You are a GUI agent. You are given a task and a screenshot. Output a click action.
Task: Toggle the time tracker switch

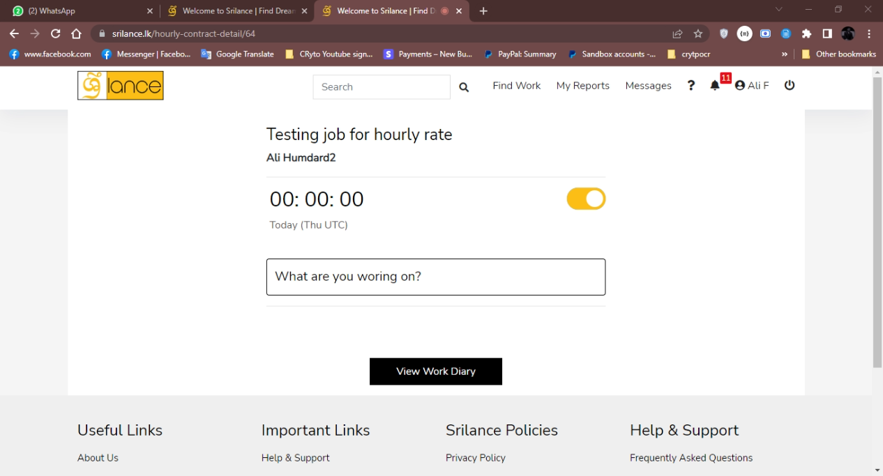[586, 199]
